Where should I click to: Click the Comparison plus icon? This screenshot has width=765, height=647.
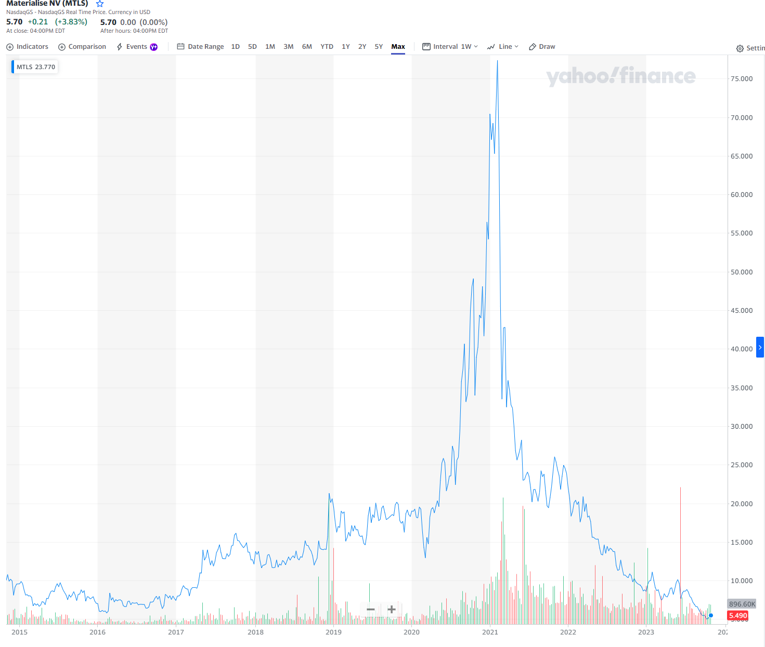[62, 47]
